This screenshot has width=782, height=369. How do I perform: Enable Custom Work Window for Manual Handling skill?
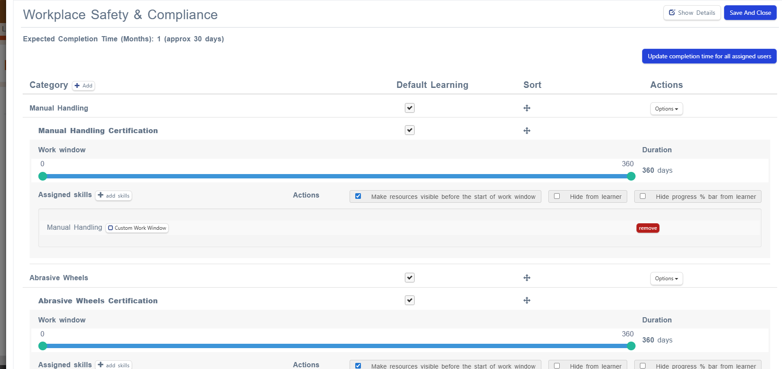tap(137, 228)
